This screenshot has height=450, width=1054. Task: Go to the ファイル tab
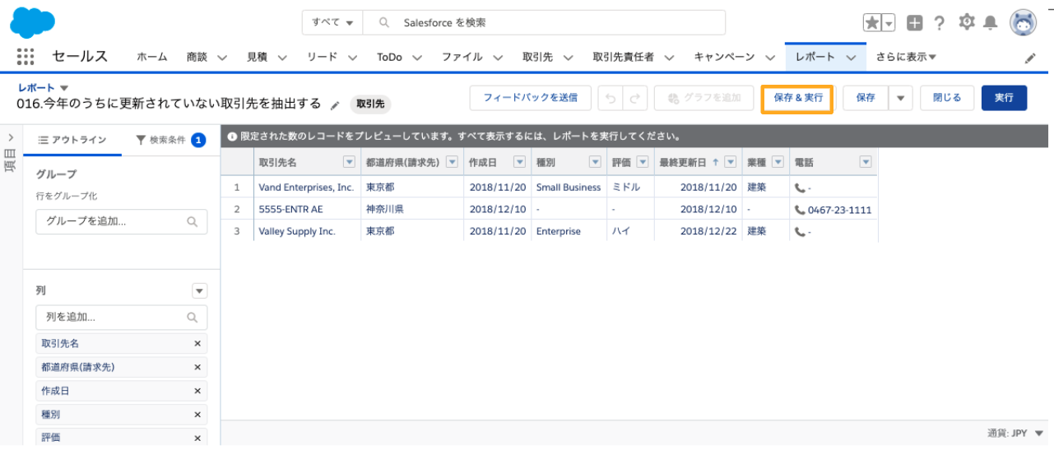[462, 58]
